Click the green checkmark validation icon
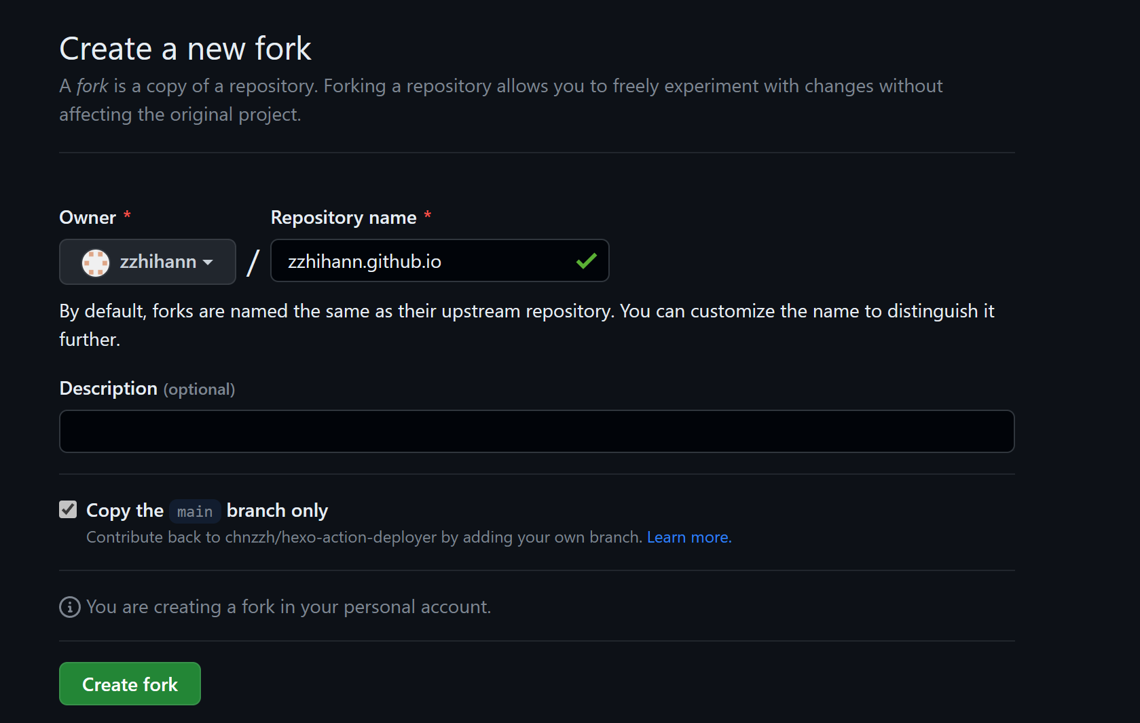The image size is (1140, 723). point(586,261)
